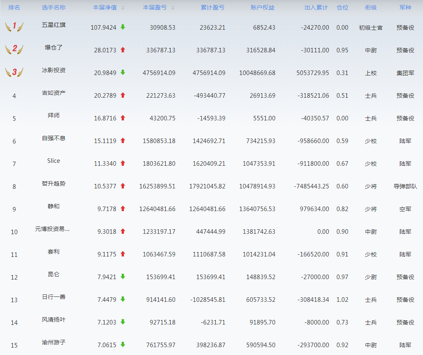Open contestant 昆仑
The height and width of the screenshot is (355, 423).
54,274
